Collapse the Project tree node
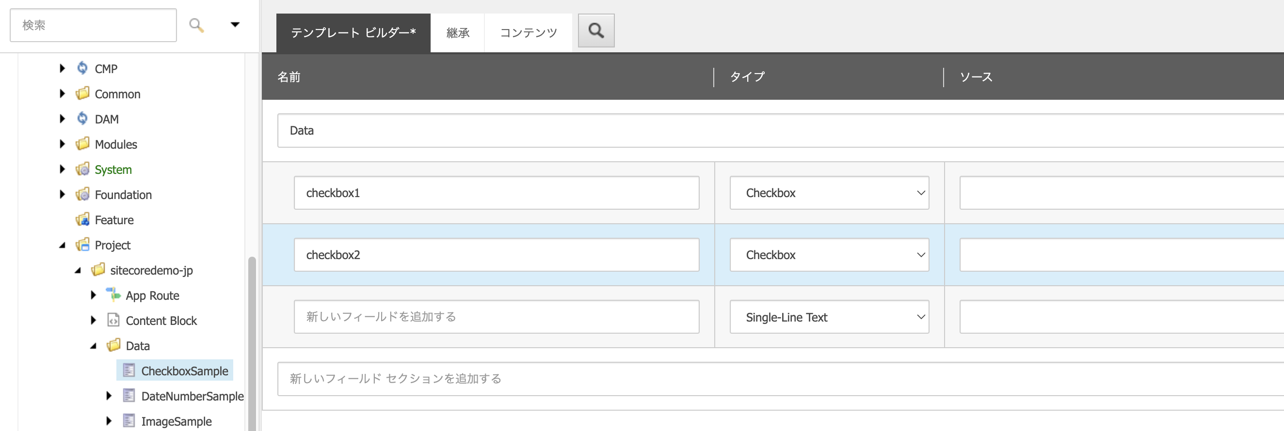Screen dimensions: 1284x431 [x=62, y=246]
